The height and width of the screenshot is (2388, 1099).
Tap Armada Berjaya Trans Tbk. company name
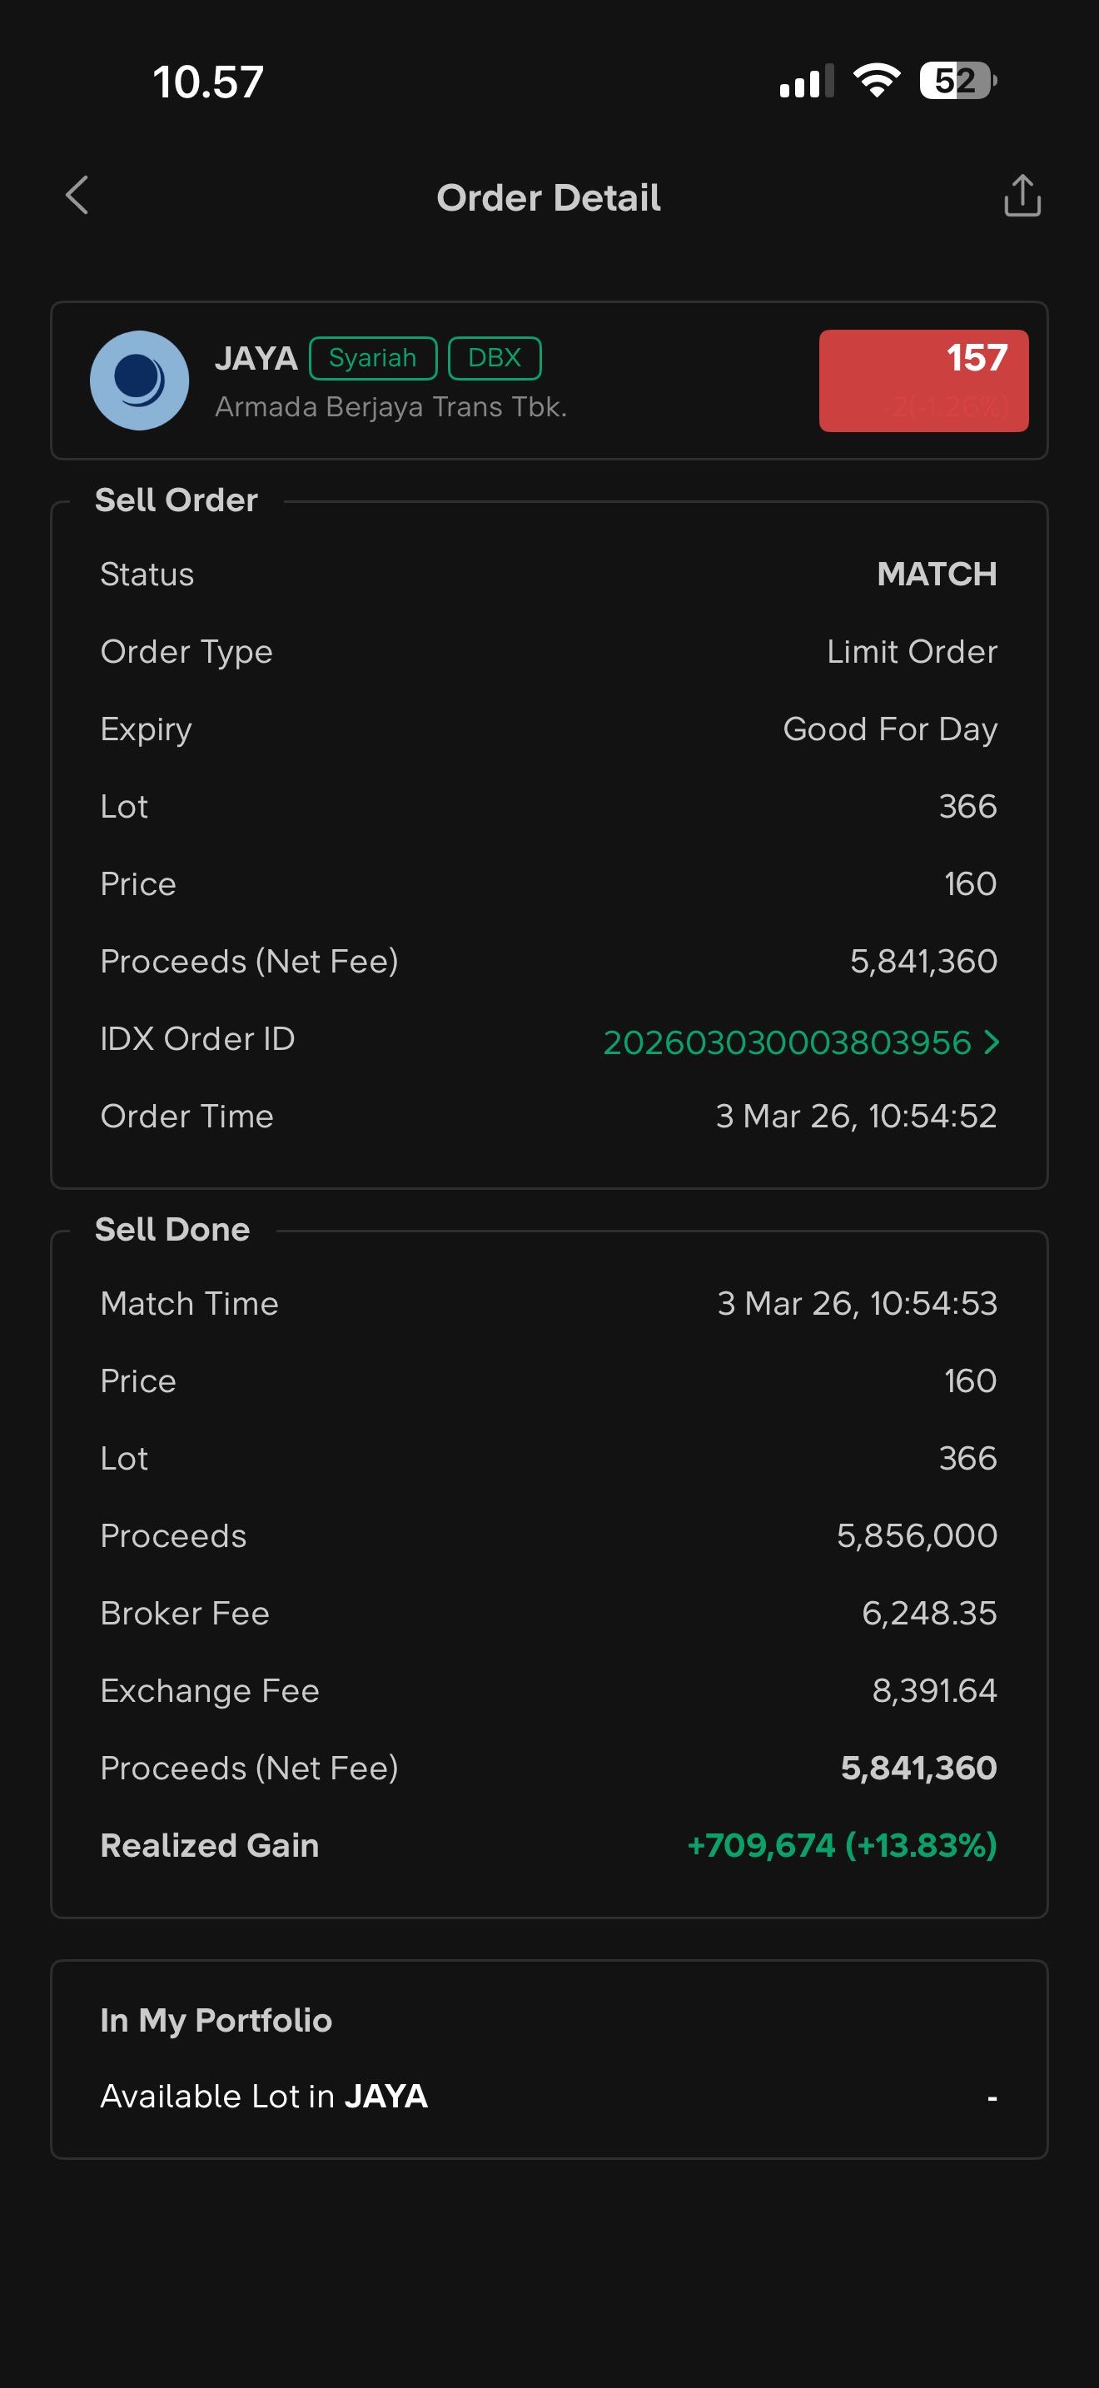click(x=390, y=407)
